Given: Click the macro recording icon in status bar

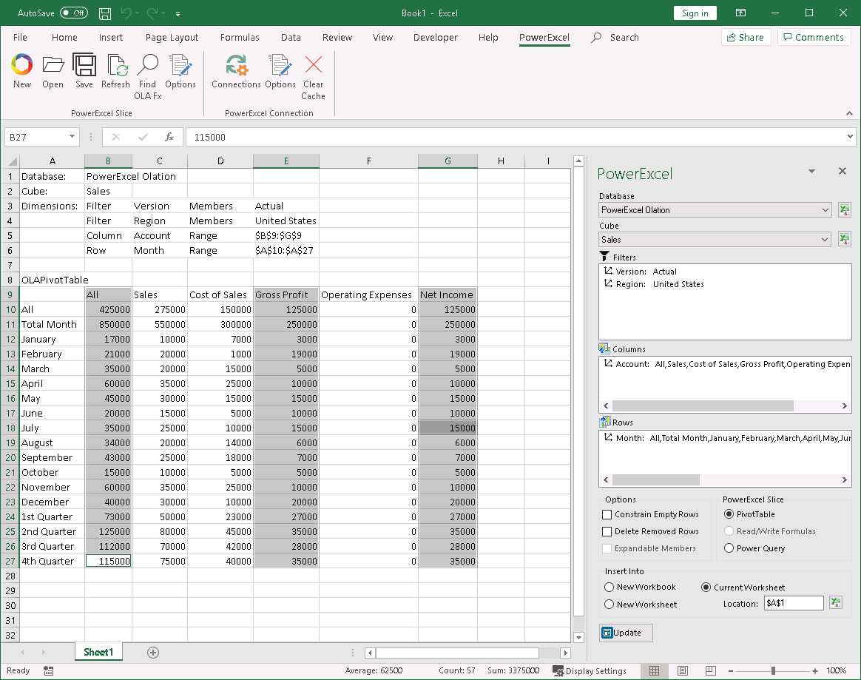Looking at the screenshot, I should coord(48,670).
